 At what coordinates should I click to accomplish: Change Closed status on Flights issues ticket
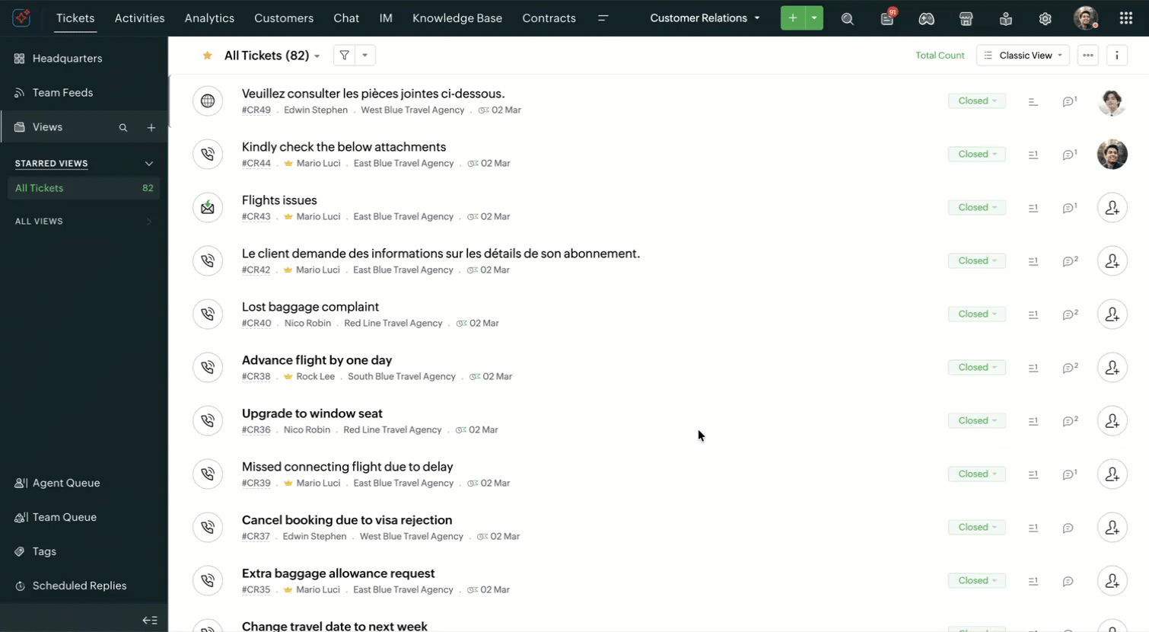977,208
